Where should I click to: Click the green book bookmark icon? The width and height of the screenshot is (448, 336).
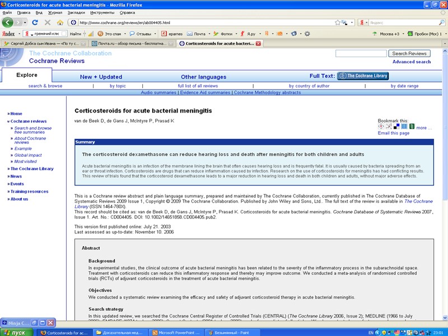412,127
